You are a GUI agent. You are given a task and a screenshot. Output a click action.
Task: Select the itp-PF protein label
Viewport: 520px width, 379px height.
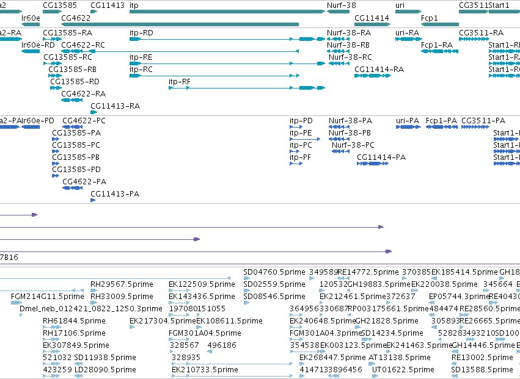point(300,157)
